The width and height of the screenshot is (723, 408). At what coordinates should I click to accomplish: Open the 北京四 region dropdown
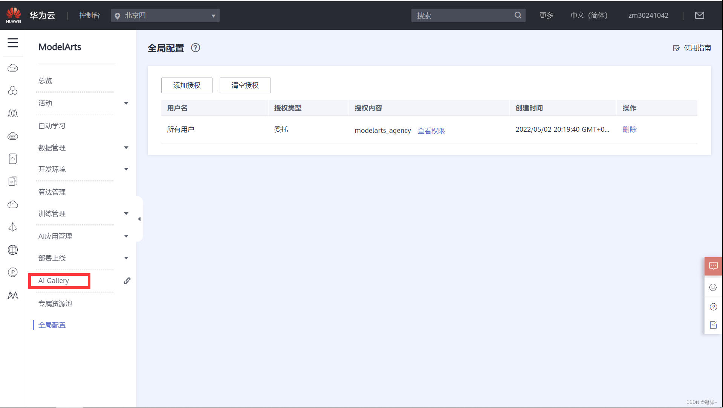click(165, 15)
